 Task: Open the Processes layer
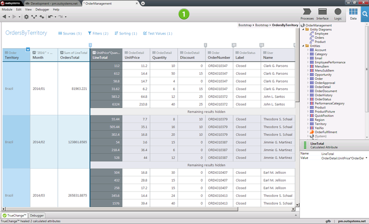point(307,14)
